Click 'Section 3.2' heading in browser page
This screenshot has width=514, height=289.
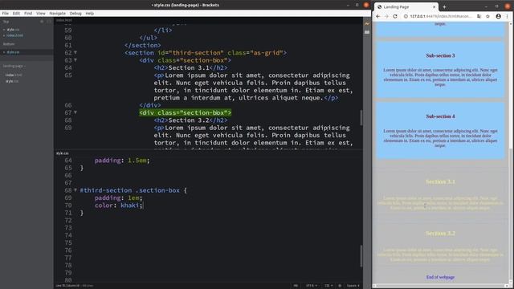(x=440, y=234)
